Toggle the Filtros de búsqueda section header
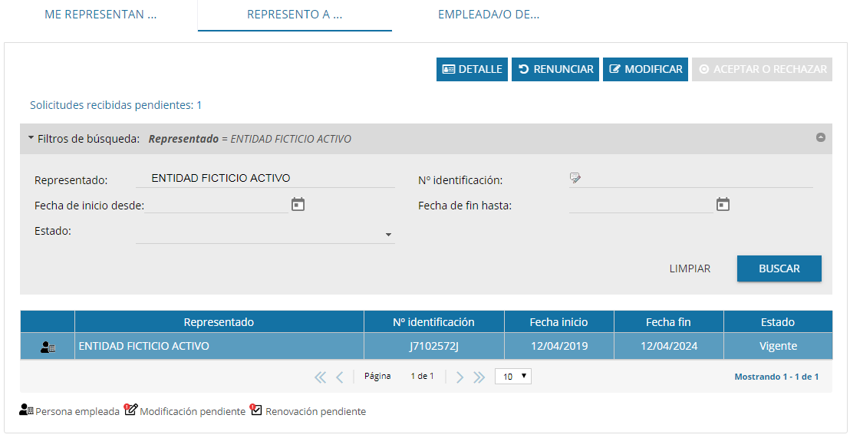The height and width of the screenshot is (438, 850). [x=84, y=139]
